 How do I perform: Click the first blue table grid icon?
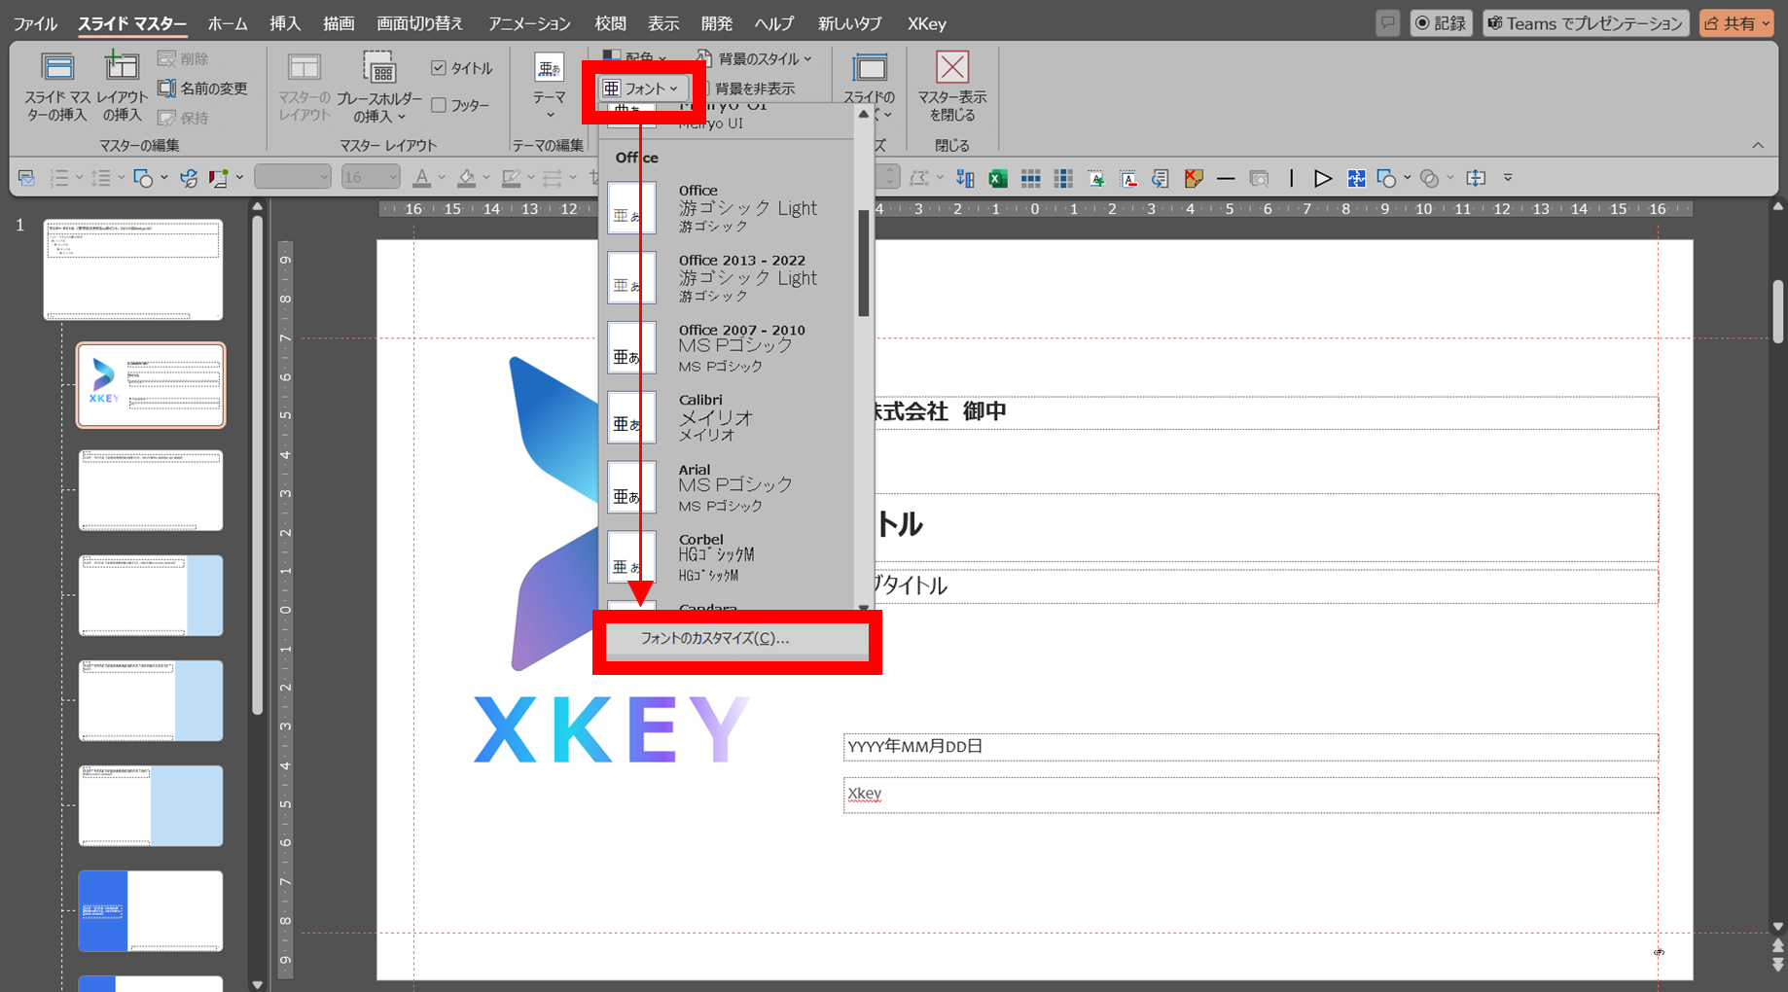[x=1030, y=178]
